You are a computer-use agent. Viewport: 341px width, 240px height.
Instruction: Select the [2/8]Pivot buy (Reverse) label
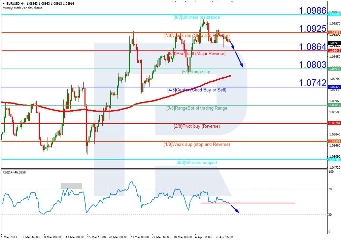coord(197,126)
